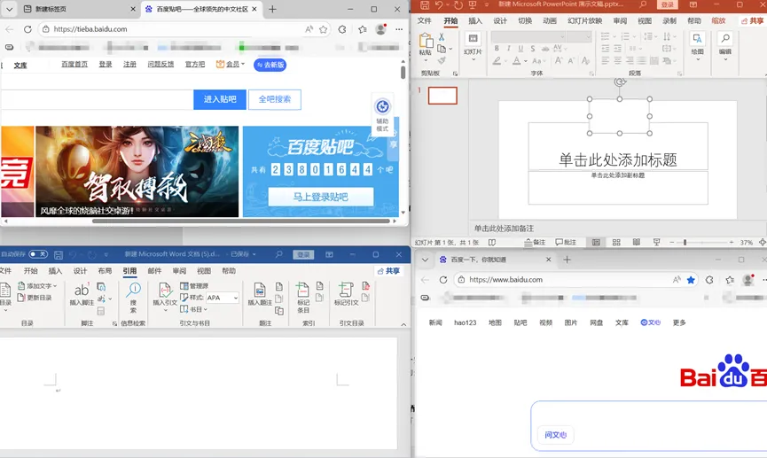Open the font size combo box in PowerPoint
Screen dimensions: 767x458
click(579, 36)
